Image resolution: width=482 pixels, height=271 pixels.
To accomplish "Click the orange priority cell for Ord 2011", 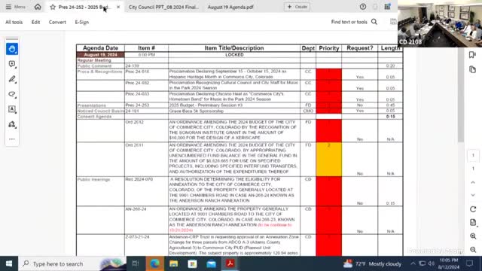I will [x=328, y=159].
